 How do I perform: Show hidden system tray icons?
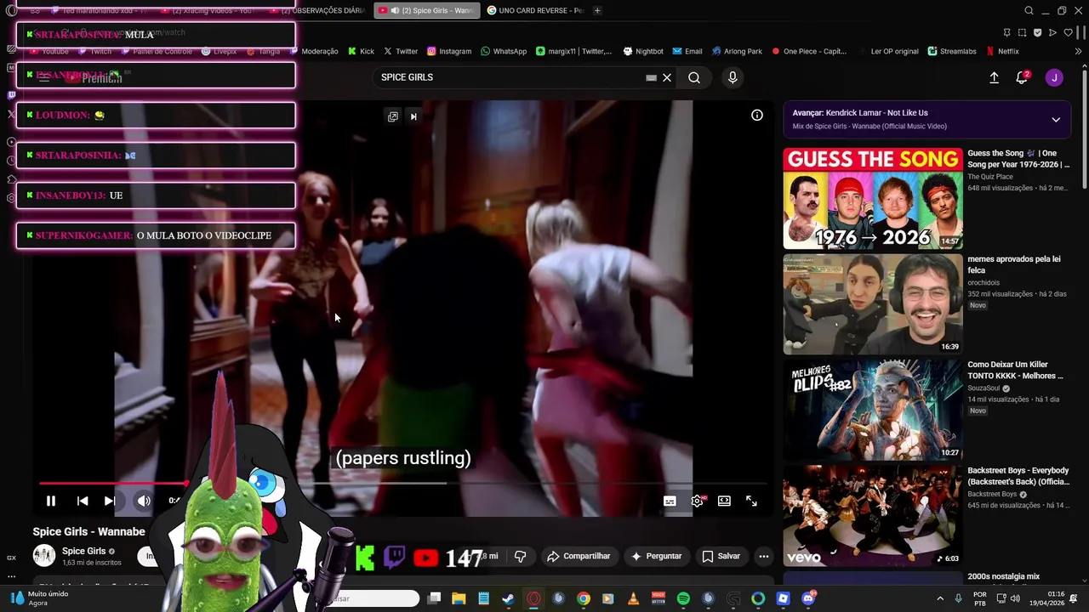[940, 598]
